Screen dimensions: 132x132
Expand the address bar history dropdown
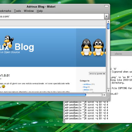[107, 16]
